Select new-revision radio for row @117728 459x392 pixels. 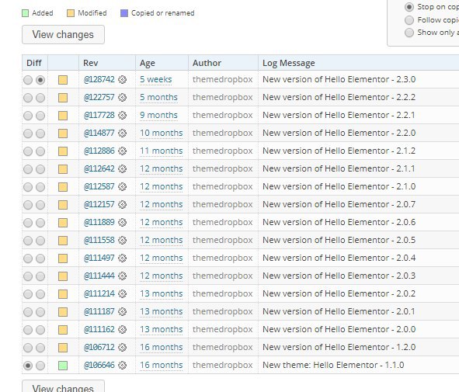(40, 116)
